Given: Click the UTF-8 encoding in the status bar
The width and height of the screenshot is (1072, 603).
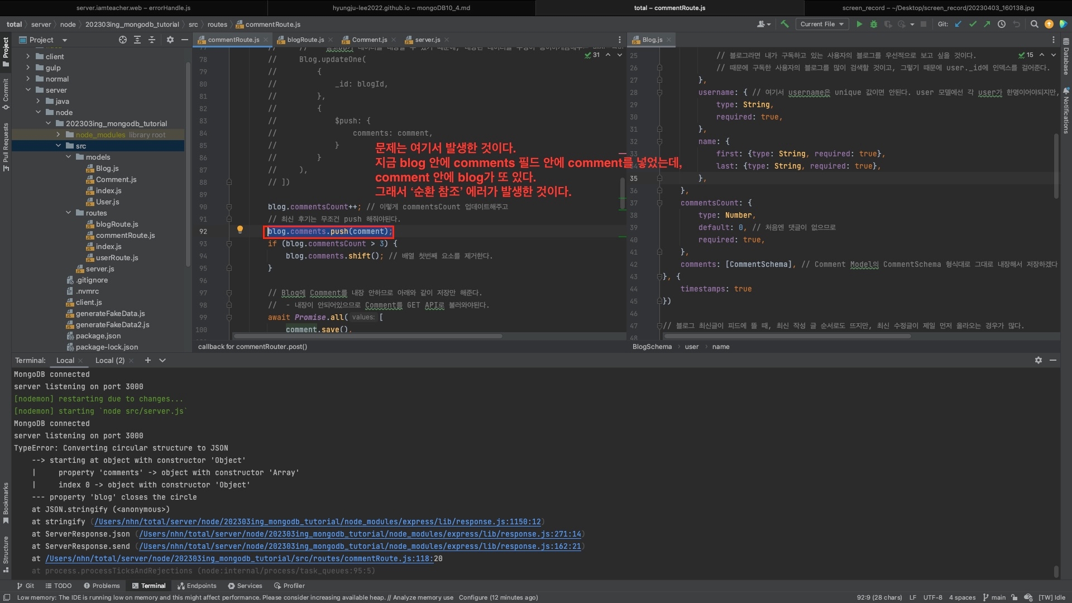Looking at the screenshot, I should [x=932, y=597].
